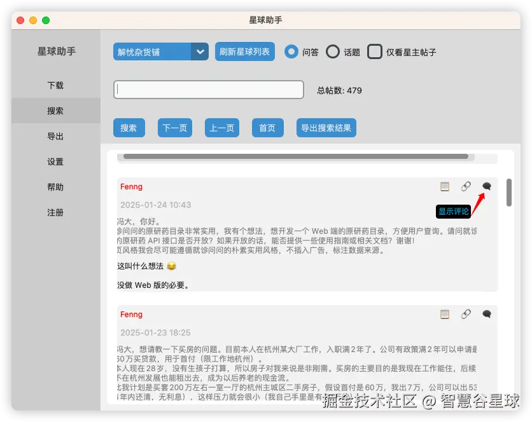Click 导出搜索结果 to export results
The height and width of the screenshot is (422, 532).
(x=326, y=127)
